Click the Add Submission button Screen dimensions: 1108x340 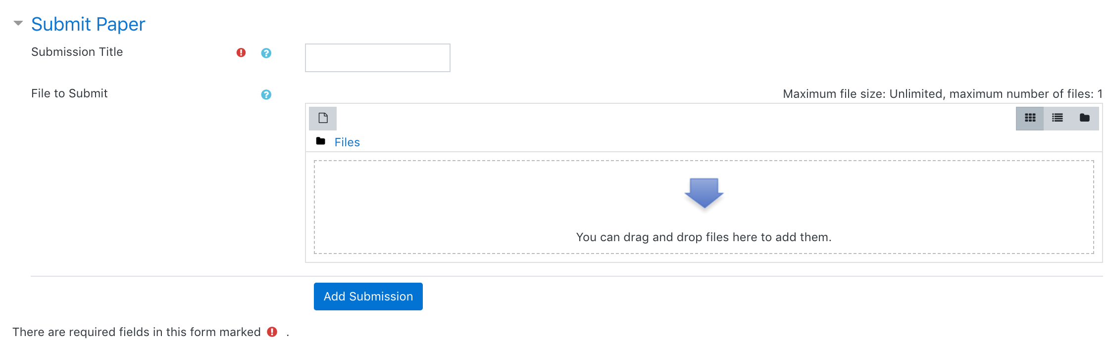coord(368,297)
